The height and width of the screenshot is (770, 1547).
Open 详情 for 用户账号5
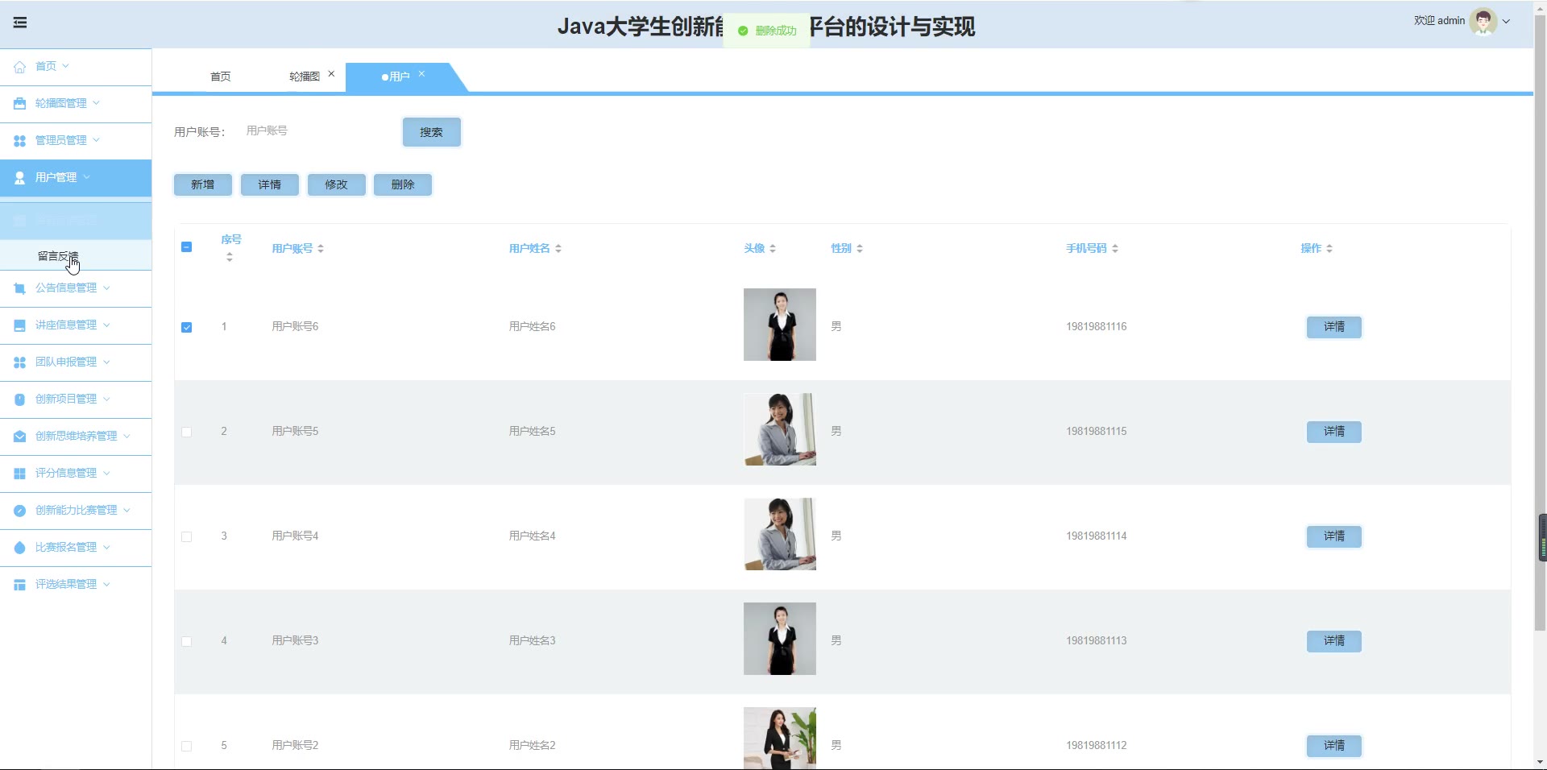[1334, 432]
